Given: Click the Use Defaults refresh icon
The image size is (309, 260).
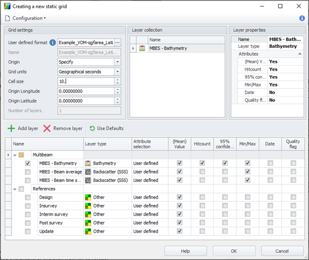Looking at the screenshot, I should (x=92, y=128).
